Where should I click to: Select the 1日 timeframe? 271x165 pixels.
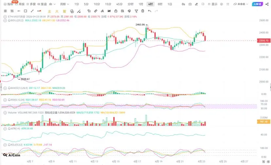pyautogui.click(x=170, y=4)
